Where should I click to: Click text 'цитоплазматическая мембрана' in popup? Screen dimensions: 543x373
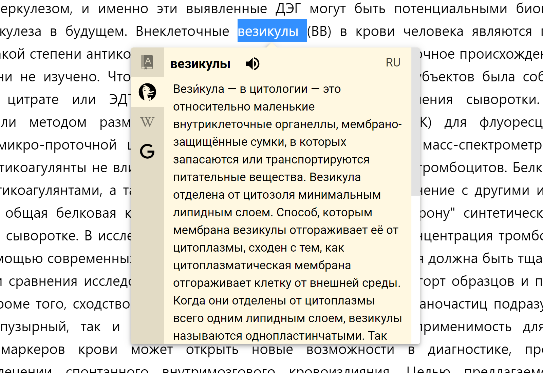pyautogui.click(x=262, y=265)
